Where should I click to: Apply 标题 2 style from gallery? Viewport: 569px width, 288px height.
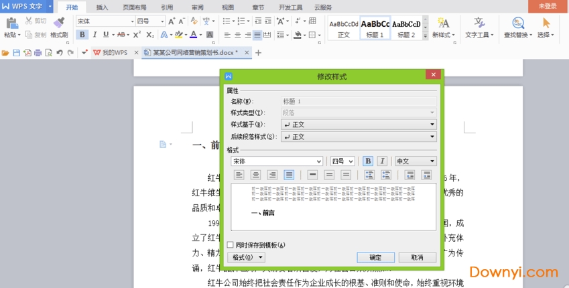click(406, 28)
